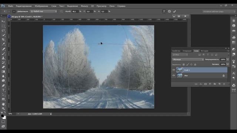Switch to the Операции tab

187,51
